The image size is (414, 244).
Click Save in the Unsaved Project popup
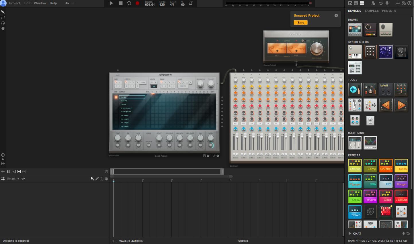[300, 22]
